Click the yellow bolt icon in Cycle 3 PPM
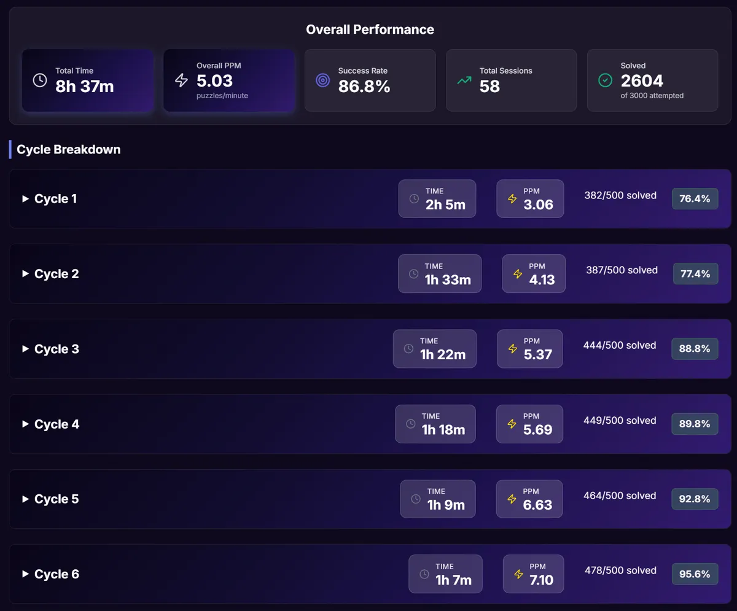 pos(512,349)
